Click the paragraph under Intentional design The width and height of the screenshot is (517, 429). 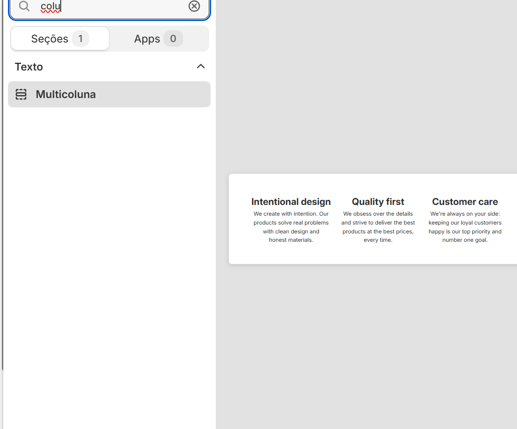(291, 227)
